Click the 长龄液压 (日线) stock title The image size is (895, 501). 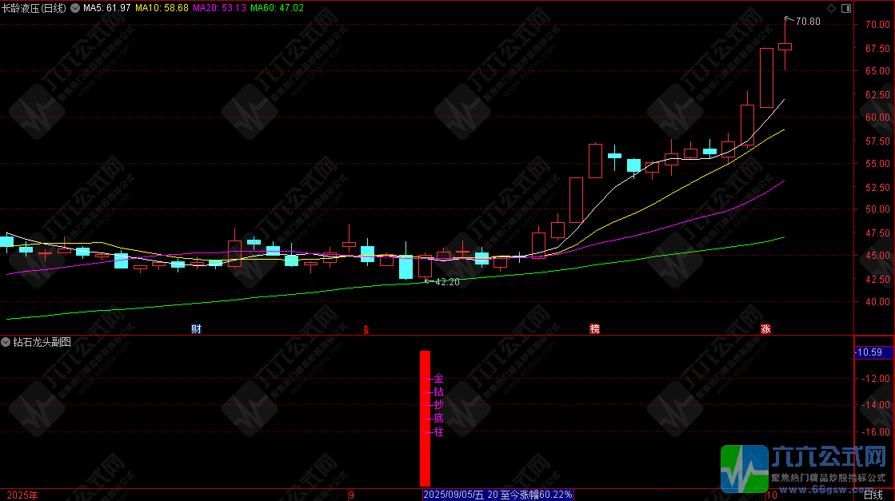click(x=34, y=8)
